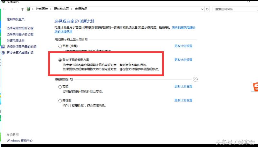Open 创建电源计划
This screenshot has width=258, height=147.
click(x=15, y=40)
